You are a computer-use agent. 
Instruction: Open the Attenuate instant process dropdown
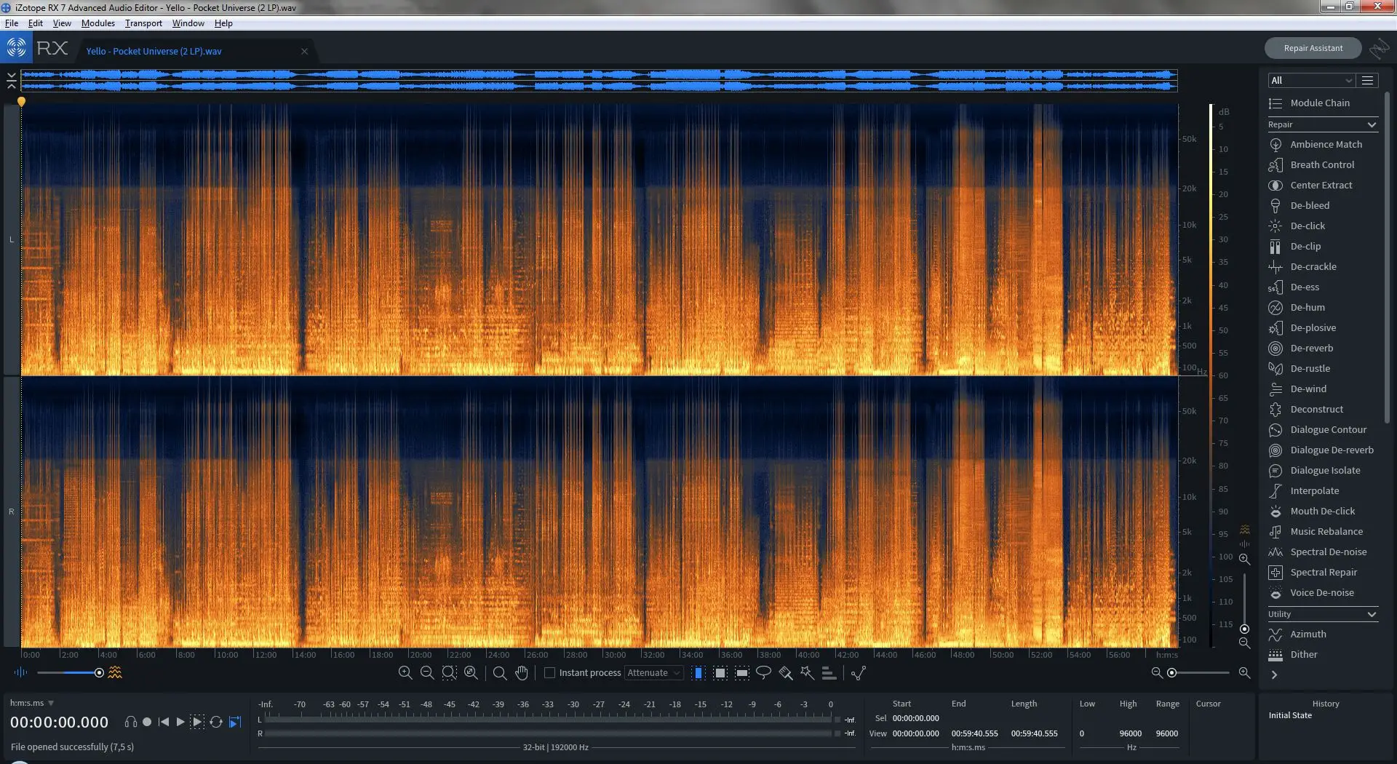[x=653, y=672]
